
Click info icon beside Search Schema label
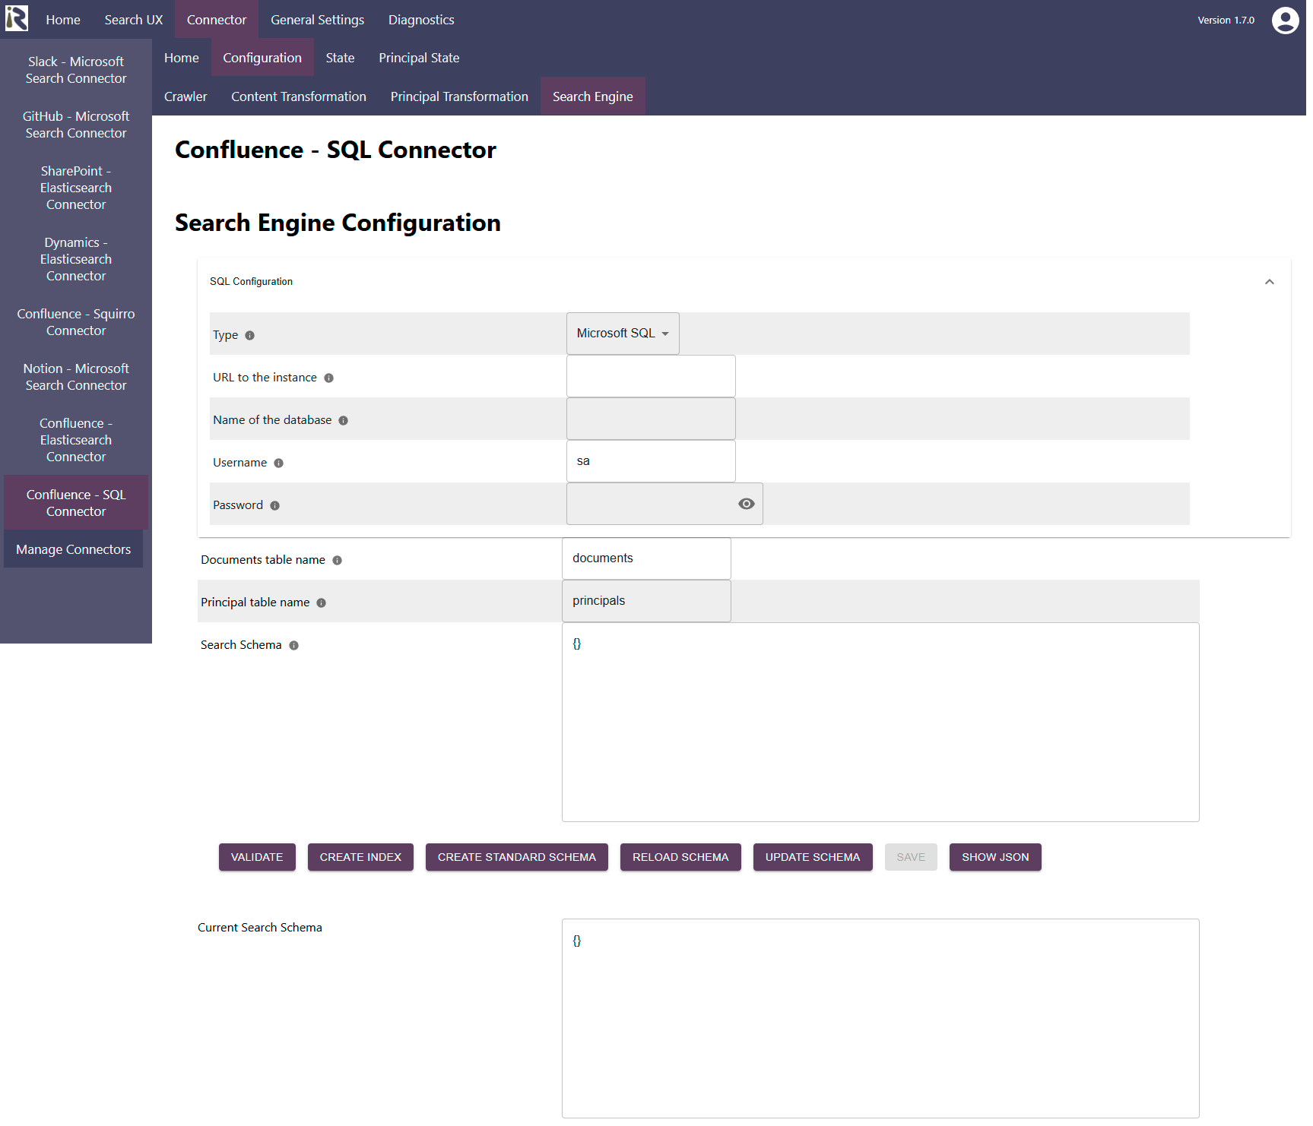(x=295, y=646)
